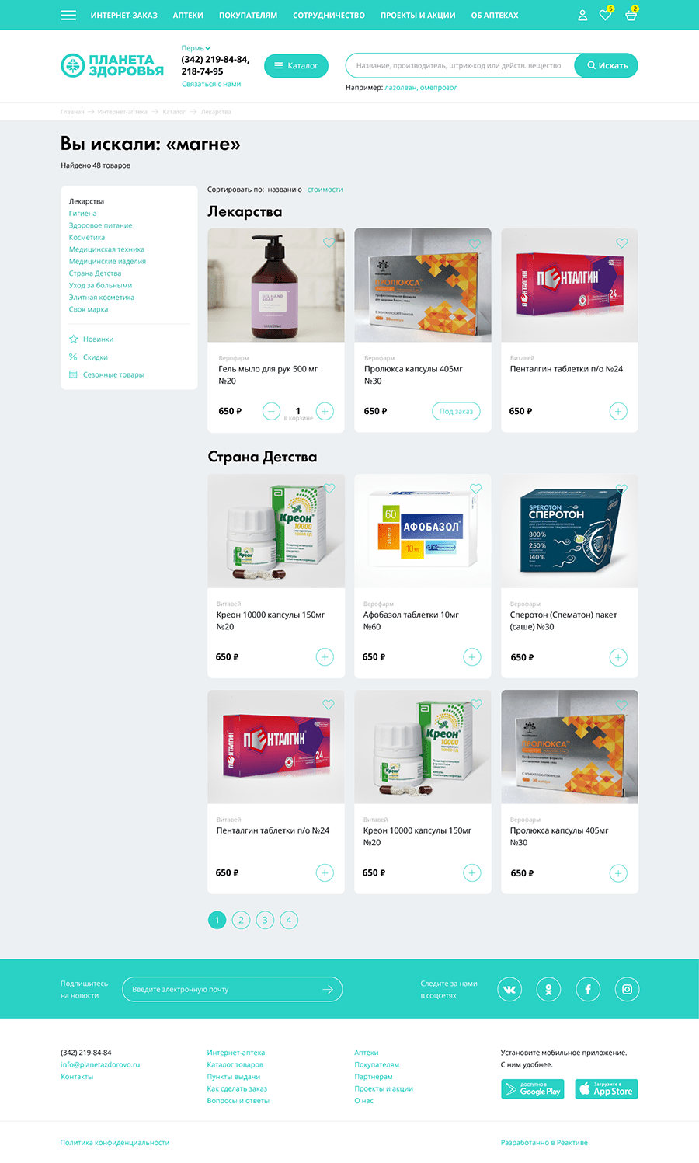The width and height of the screenshot is (699, 1163).
Task: Open the Каталог dropdown button
Action: [296, 66]
